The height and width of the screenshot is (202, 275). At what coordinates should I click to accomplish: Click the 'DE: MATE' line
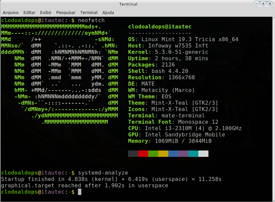coord(142,84)
